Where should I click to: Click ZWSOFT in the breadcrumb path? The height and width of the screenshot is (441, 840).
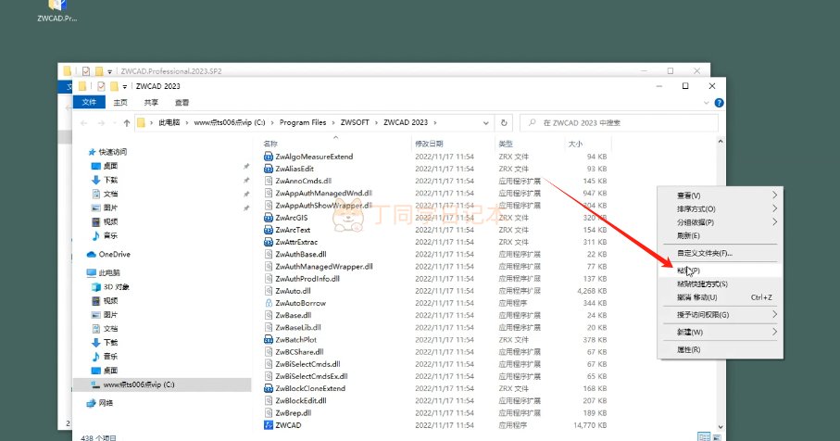click(357, 122)
